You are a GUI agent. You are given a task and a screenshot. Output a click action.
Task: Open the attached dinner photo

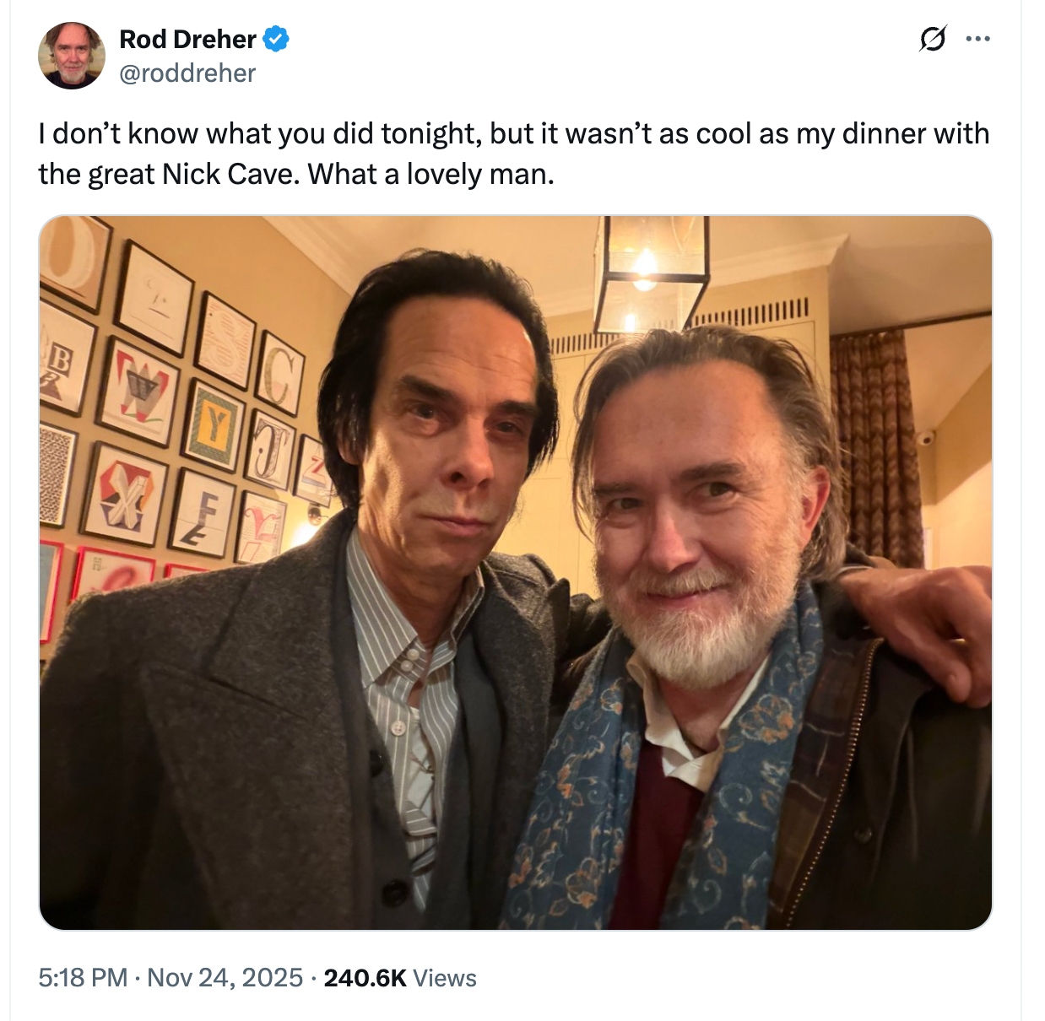pos(515,572)
